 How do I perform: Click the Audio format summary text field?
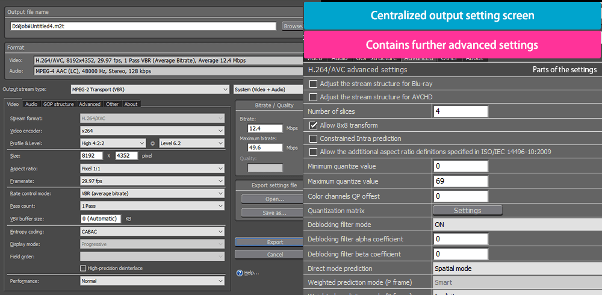(169, 71)
